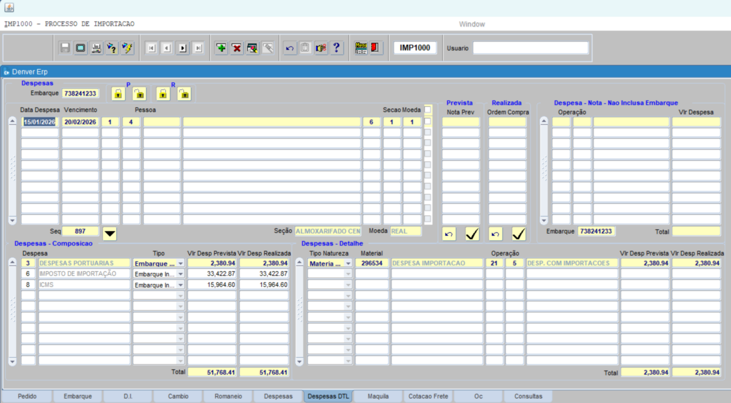This screenshot has height=403, width=731.
Task: Open the Cotacao Frete tab
Action: (428, 396)
